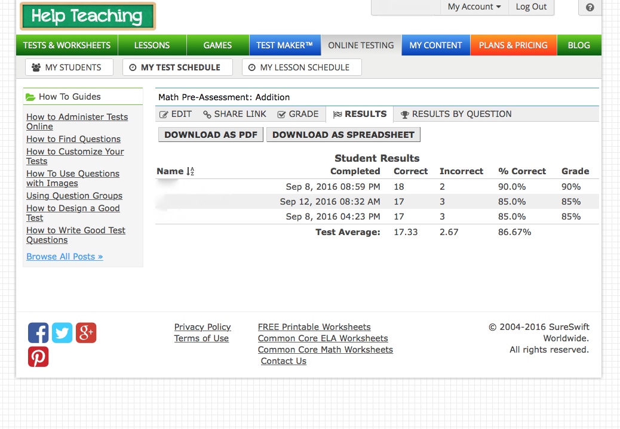Click the Download As PDF button

(x=210, y=134)
